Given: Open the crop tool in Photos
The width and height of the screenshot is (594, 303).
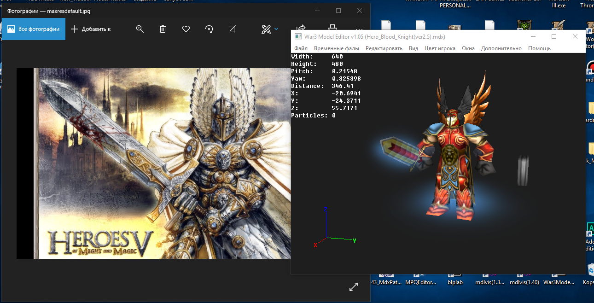Looking at the screenshot, I should (x=232, y=29).
